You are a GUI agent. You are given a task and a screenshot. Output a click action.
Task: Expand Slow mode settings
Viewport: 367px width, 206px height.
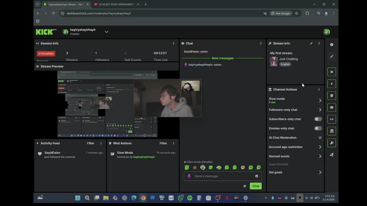320,100
